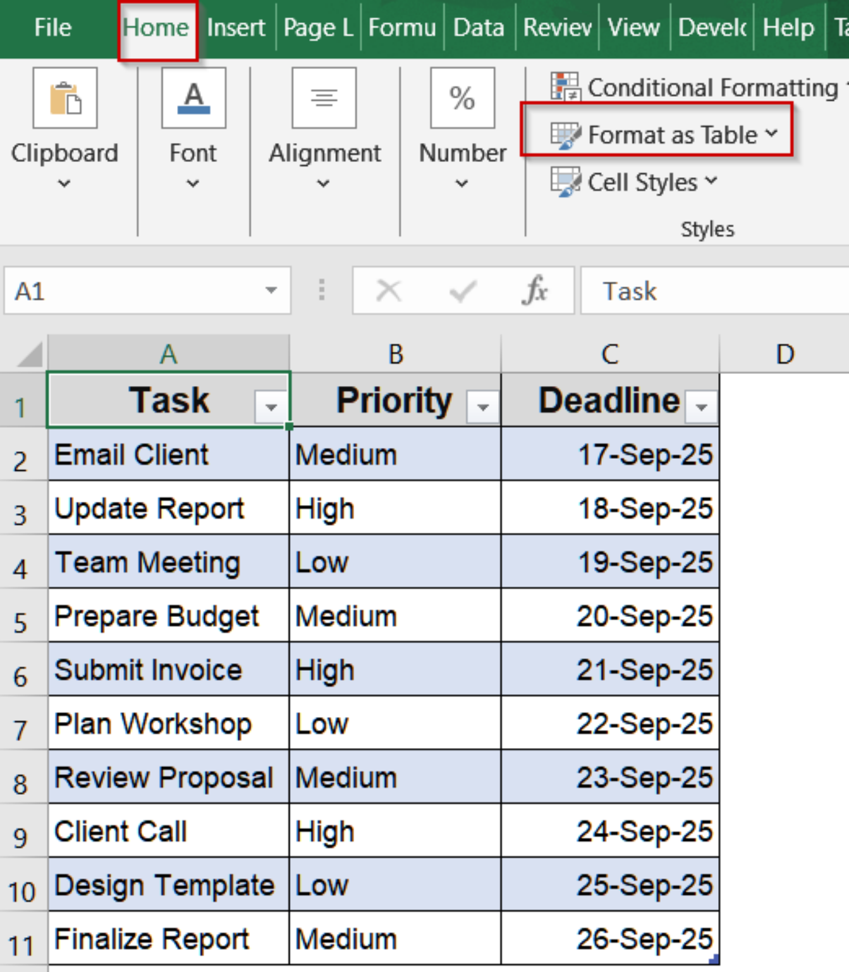Open the File menu
This screenshot has height=972, width=849.
click(53, 28)
